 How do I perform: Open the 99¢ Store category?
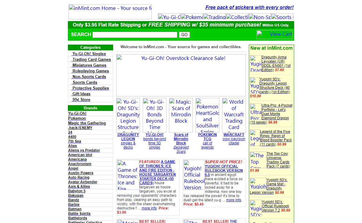[x=81, y=99]
